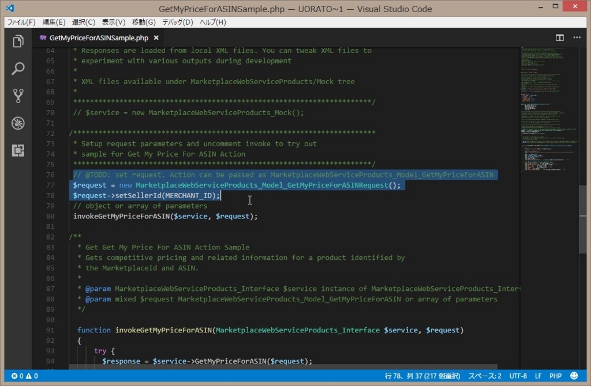
Task: Open the editor More actions ellipsis
Action: [577, 37]
